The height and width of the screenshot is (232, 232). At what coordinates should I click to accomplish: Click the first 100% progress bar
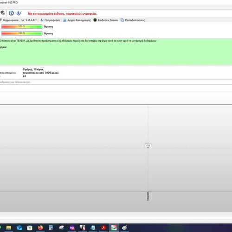point(21,26)
